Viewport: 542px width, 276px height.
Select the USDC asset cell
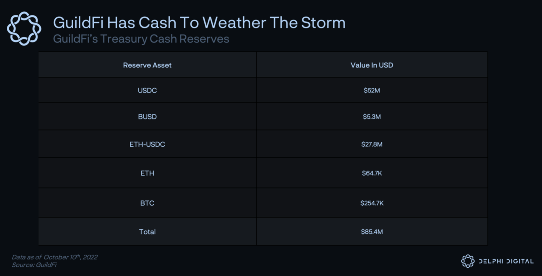(147, 91)
